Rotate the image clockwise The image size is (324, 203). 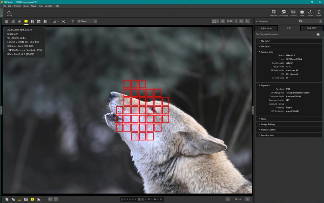[56, 199]
